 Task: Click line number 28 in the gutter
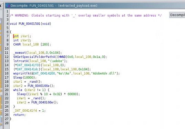pyautogui.click(x=7, y=123)
